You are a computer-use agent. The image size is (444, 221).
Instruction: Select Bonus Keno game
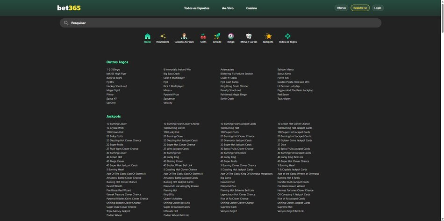point(284,74)
